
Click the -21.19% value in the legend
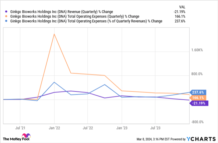tap(179, 12)
